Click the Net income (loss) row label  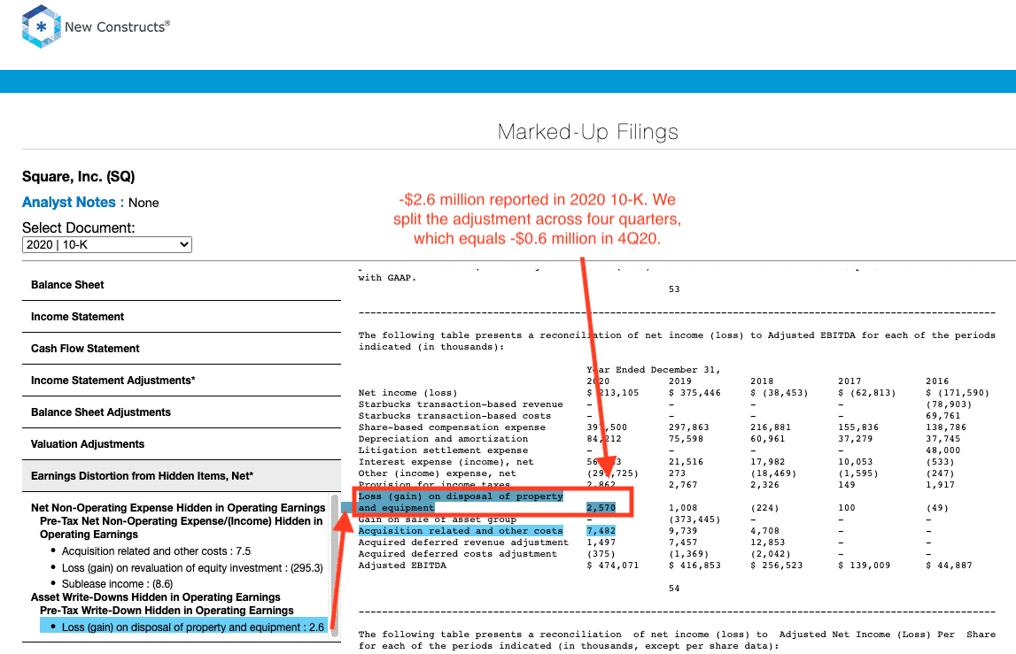pyautogui.click(x=407, y=393)
